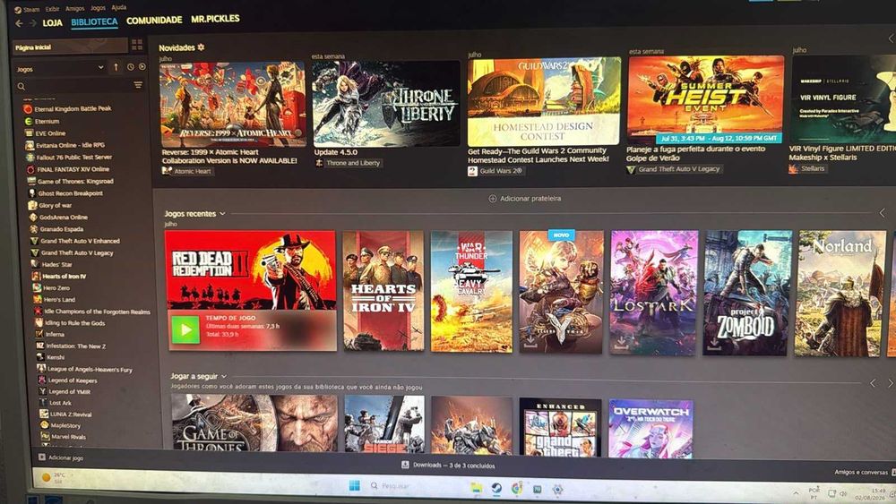Image resolution: width=896 pixels, height=504 pixels.
Task: Select Grand Theft Auto V Enhanced
Action: tap(80, 241)
